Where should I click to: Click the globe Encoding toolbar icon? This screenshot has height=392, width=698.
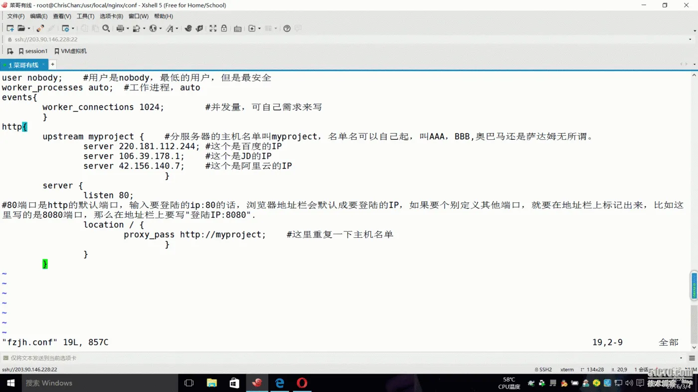coord(153,28)
